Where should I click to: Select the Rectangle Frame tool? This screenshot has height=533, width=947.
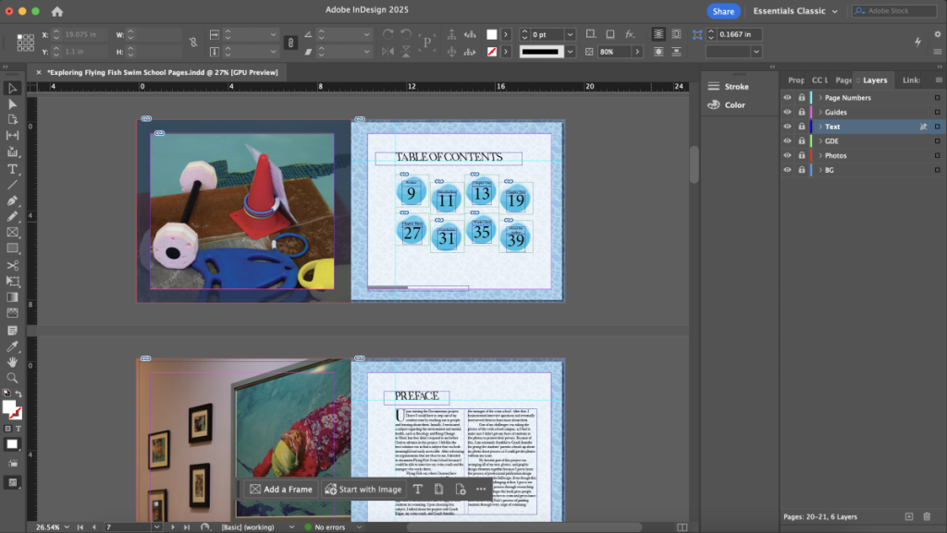(12, 232)
